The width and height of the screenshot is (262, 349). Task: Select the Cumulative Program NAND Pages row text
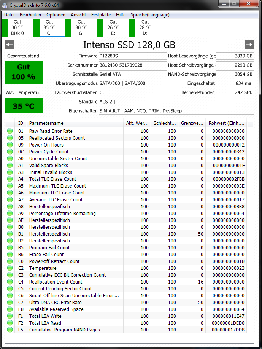coord(65,330)
